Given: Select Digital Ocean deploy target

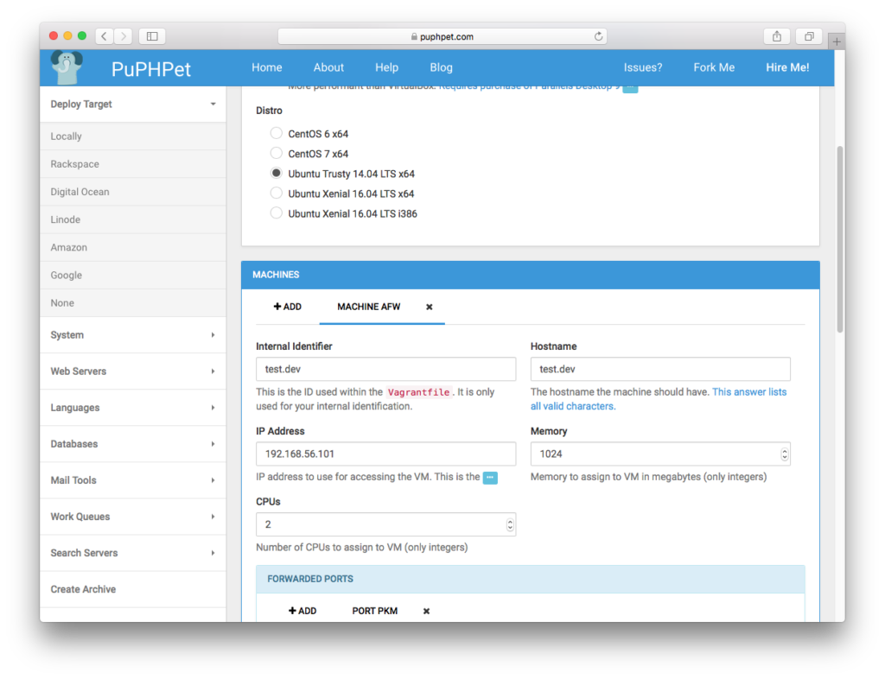Looking at the screenshot, I should 133,192.
